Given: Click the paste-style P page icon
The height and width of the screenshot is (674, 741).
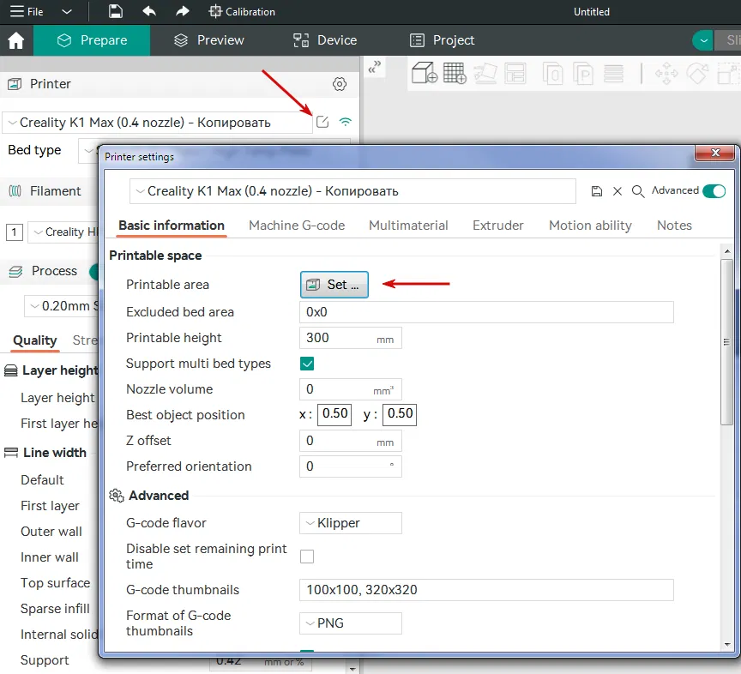Looking at the screenshot, I should (x=582, y=74).
